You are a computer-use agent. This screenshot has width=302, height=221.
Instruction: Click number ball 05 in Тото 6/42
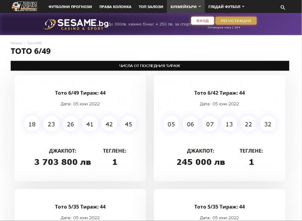click(x=171, y=124)
